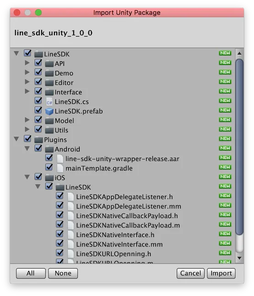Screen dimensions: 254x296
Task: Expand the API folder
Action: click(x=27, y=63)
